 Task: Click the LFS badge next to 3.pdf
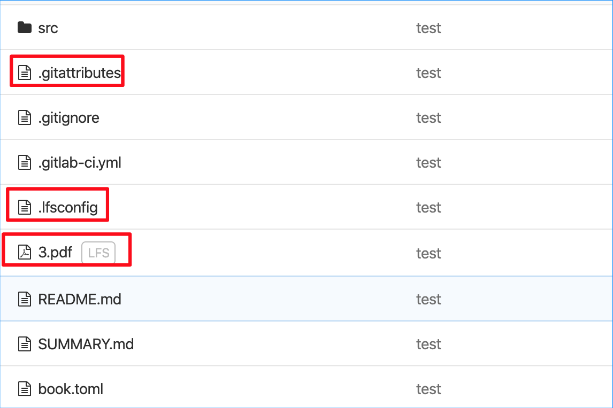99,253
